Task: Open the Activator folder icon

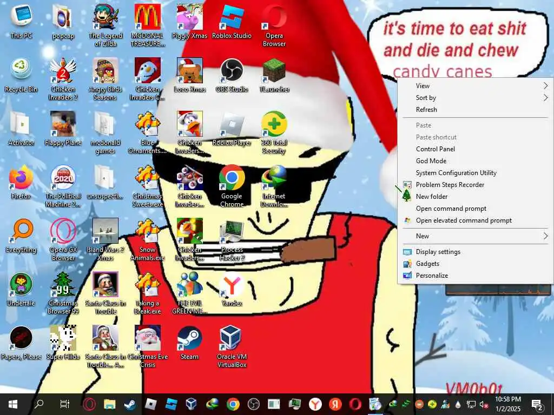Action: pos(21,129)
